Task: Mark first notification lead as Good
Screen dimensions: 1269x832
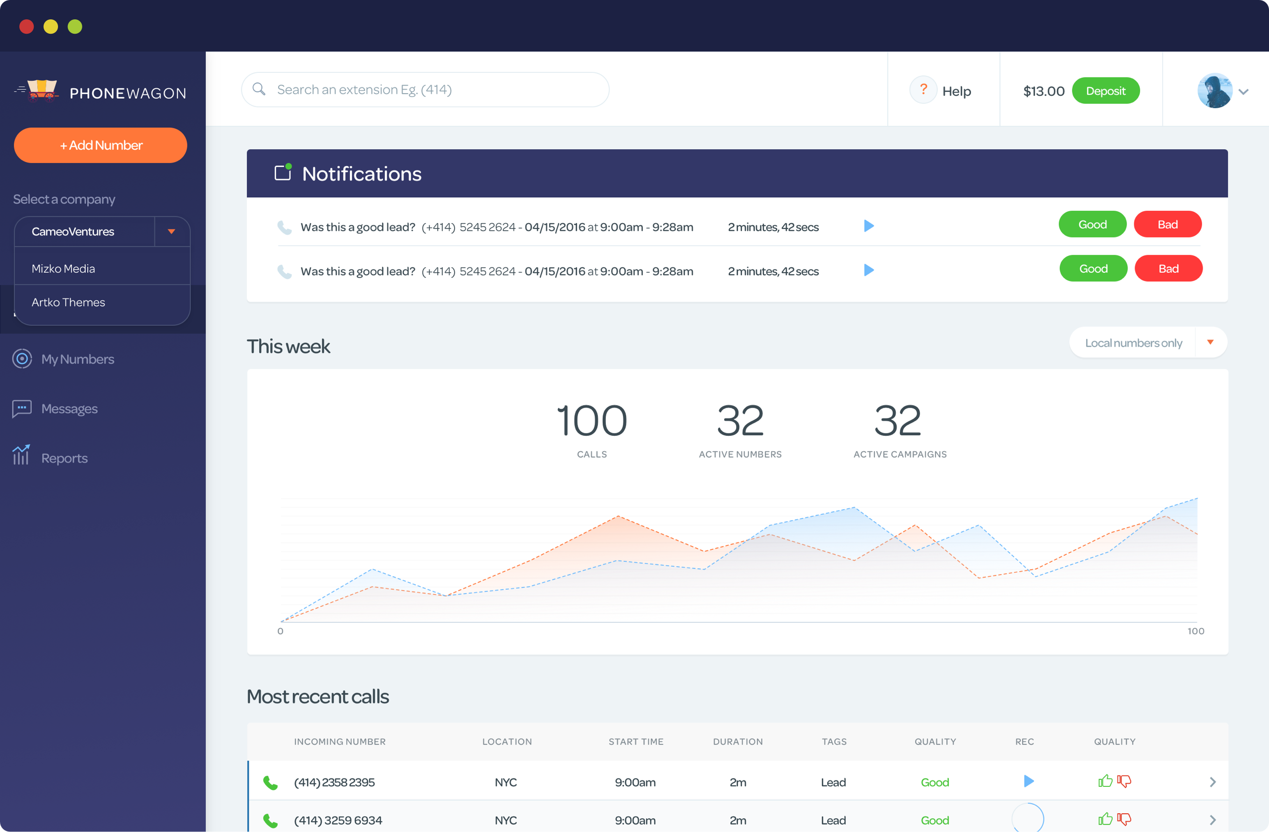Action: [1092, 225]
